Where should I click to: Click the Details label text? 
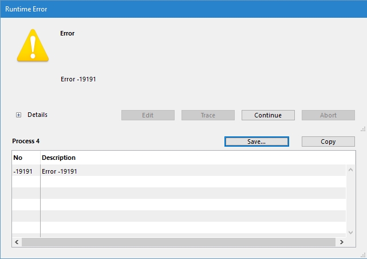(37, 115)
